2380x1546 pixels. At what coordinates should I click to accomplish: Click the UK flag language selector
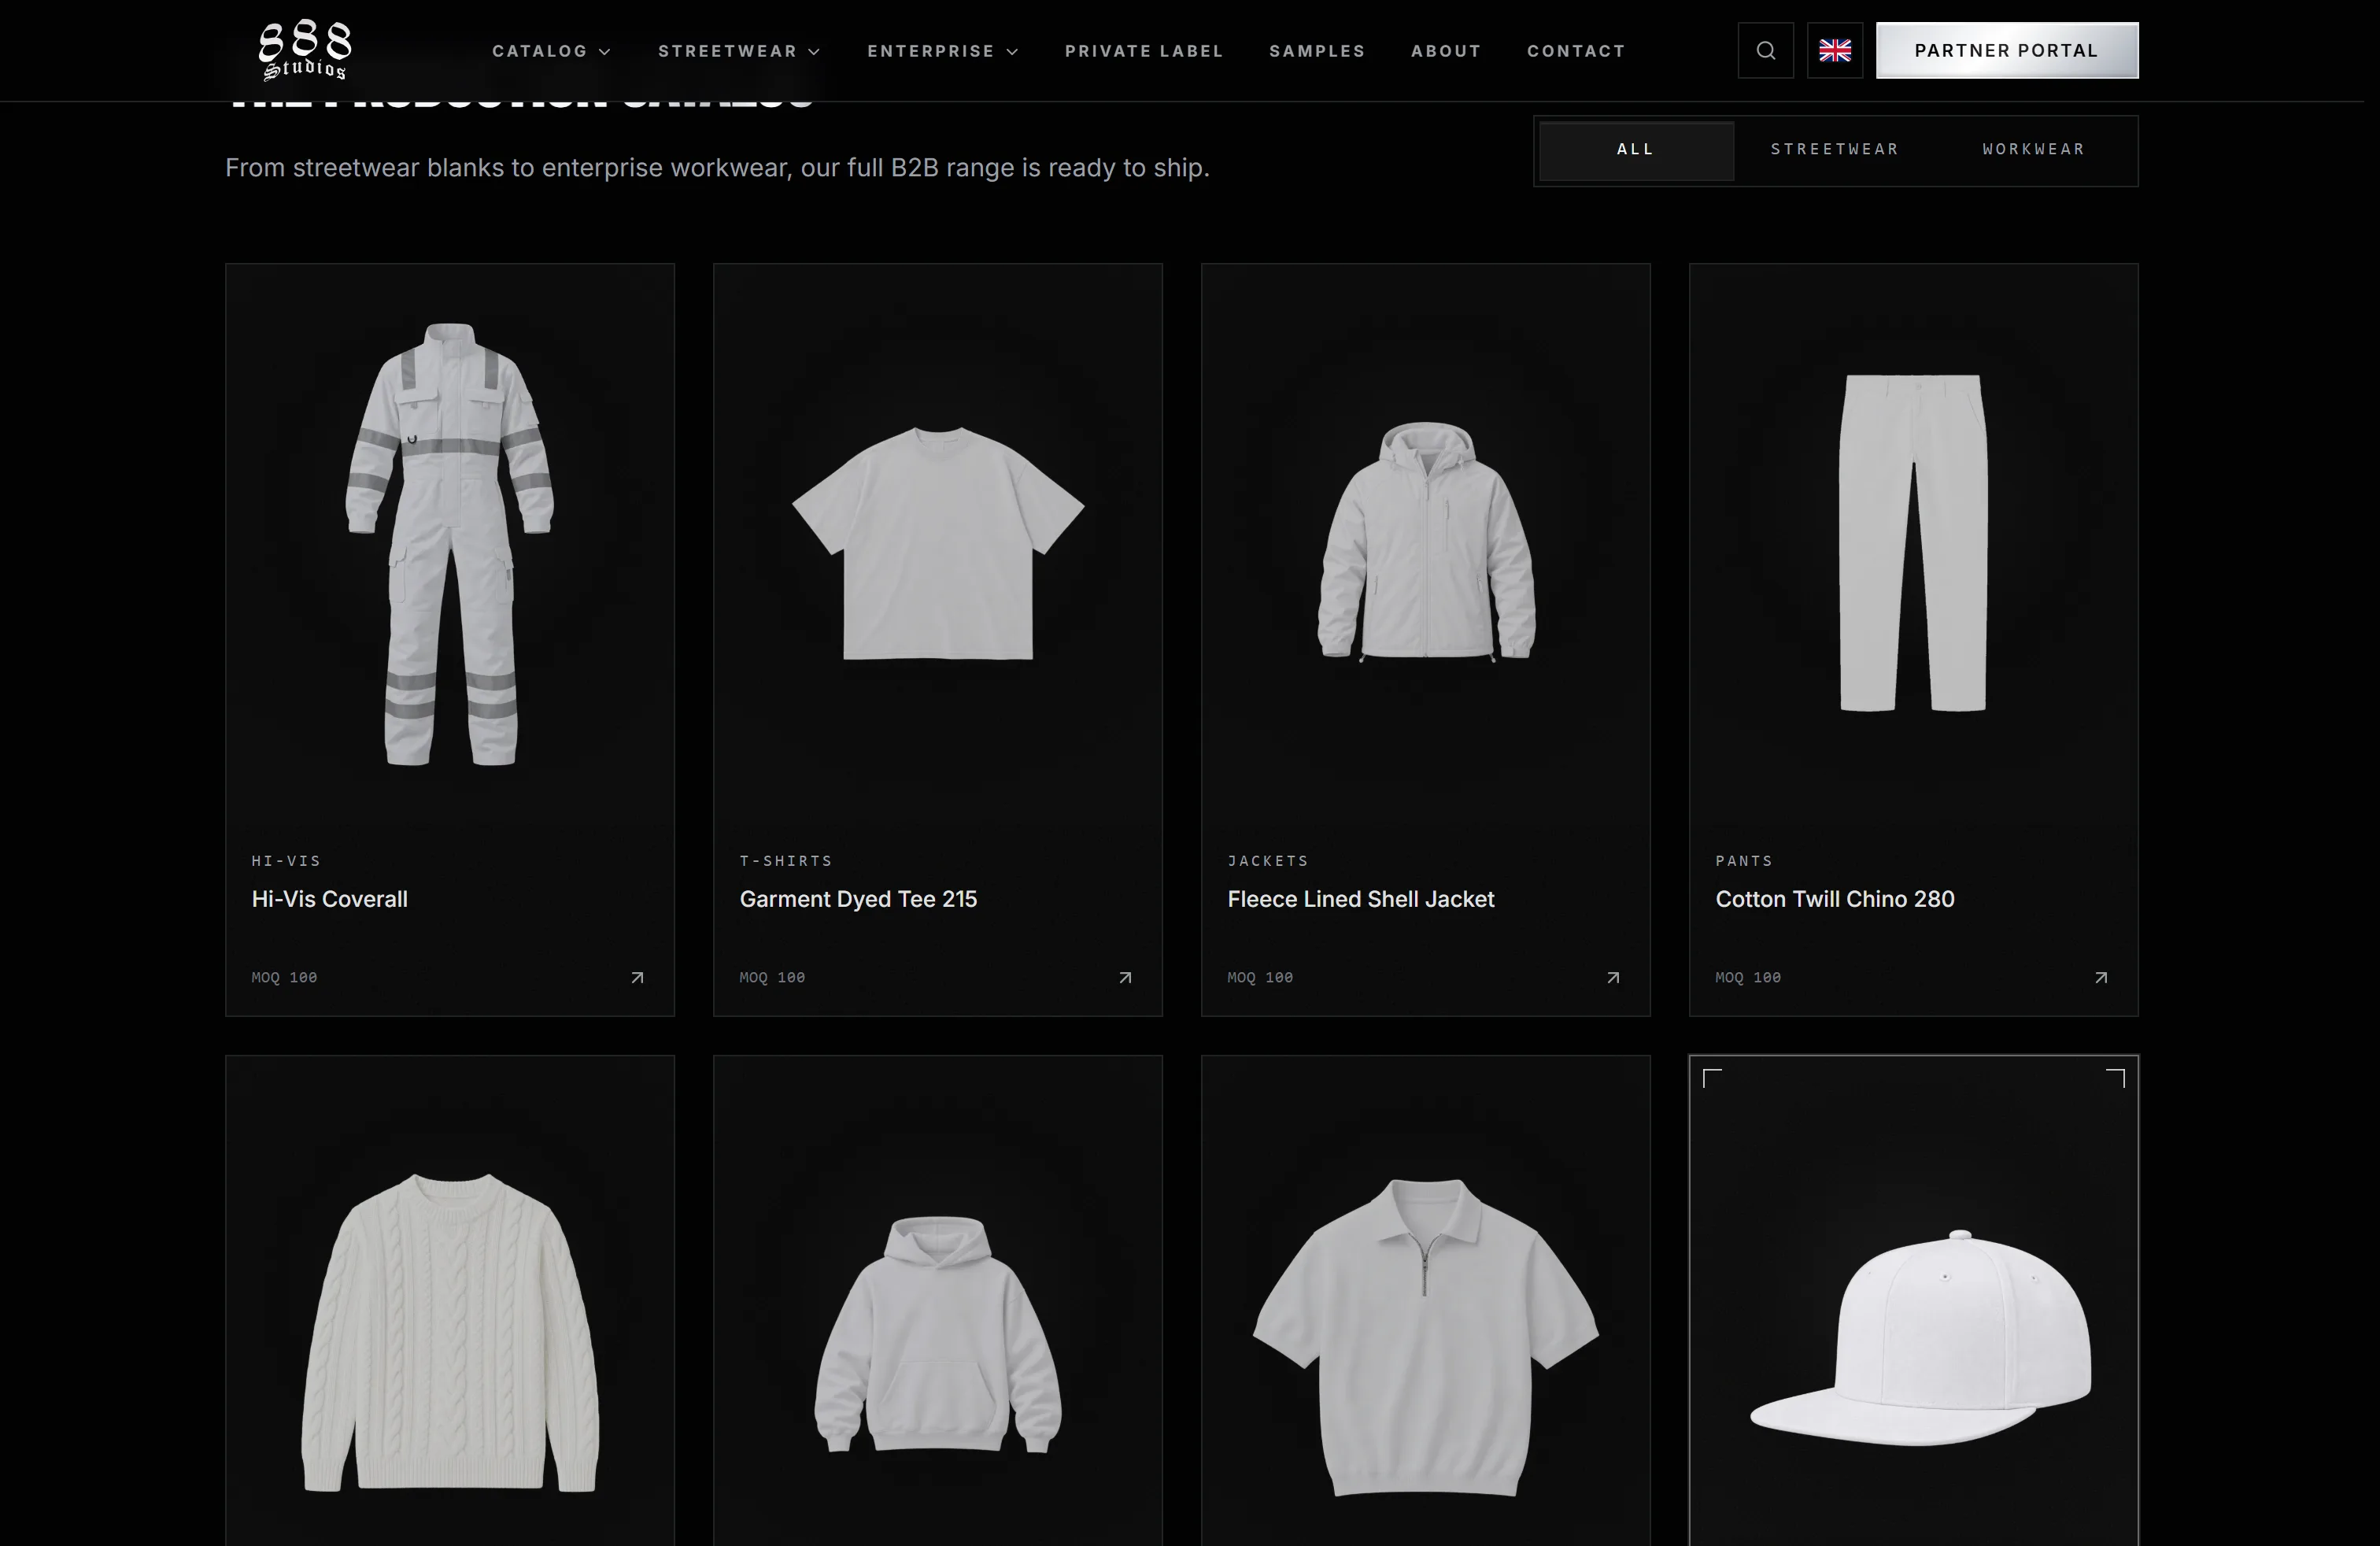click(1834, 50)
